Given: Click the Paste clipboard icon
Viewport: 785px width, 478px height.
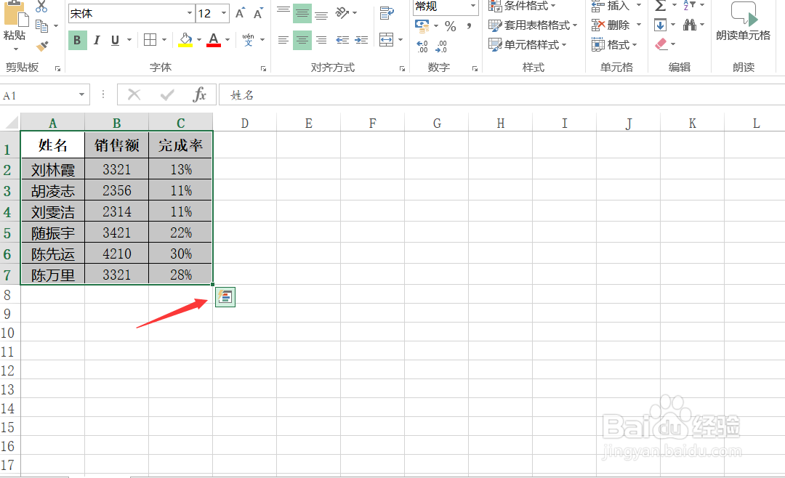Looking at the screenshot, I should 16,12.
